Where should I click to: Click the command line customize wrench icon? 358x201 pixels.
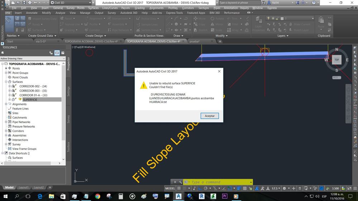(180, 182)
